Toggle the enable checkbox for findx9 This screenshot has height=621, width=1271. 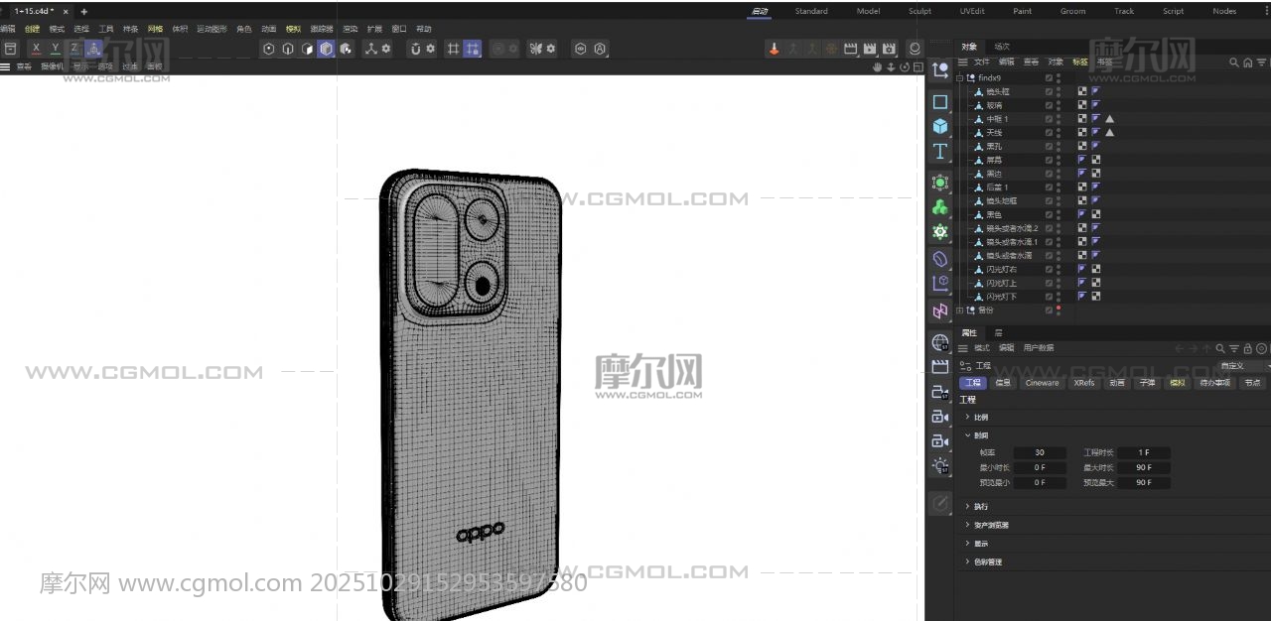point(1049,77)
